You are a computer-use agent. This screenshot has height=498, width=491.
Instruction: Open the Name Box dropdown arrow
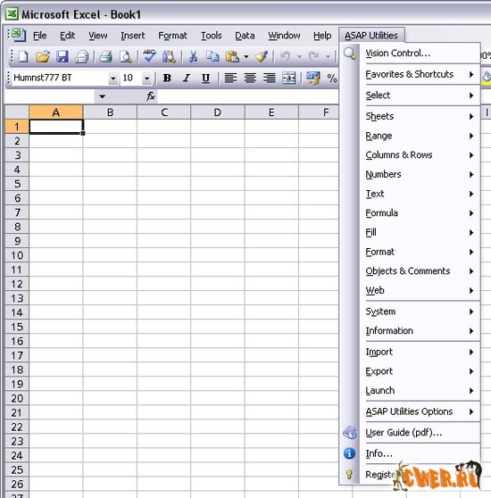[x=102, y=96]
